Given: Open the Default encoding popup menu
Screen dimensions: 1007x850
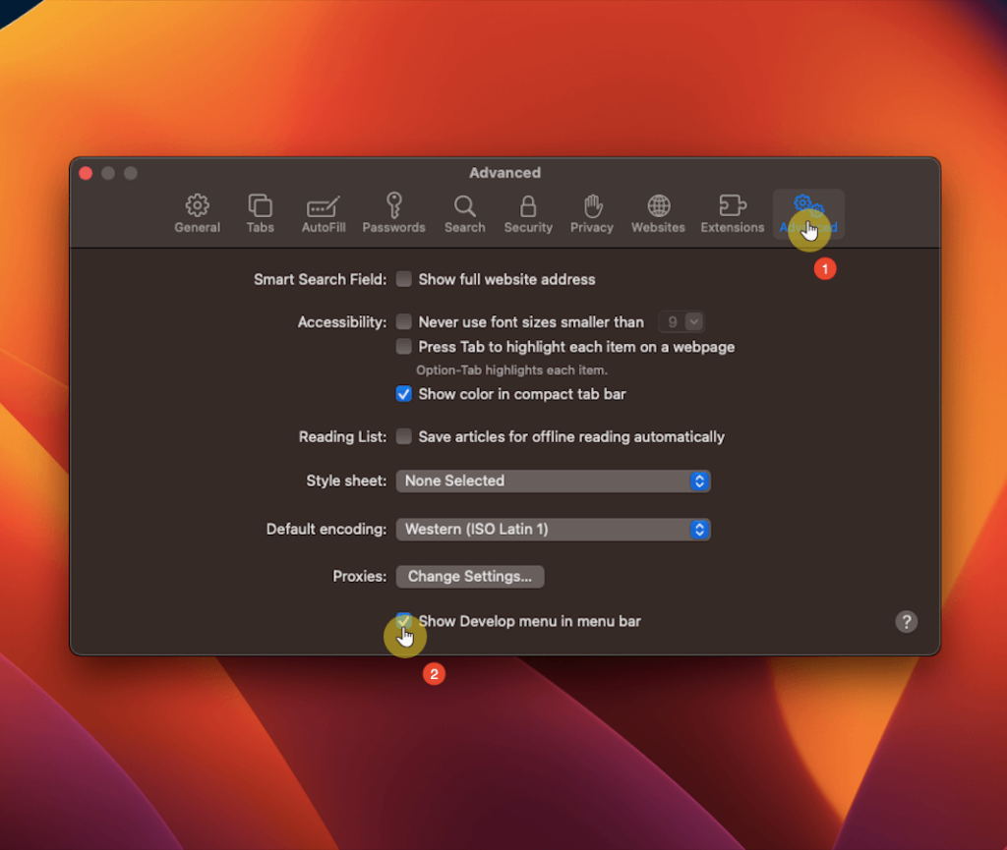Looking at the screenshot, I should pos(553,530).
